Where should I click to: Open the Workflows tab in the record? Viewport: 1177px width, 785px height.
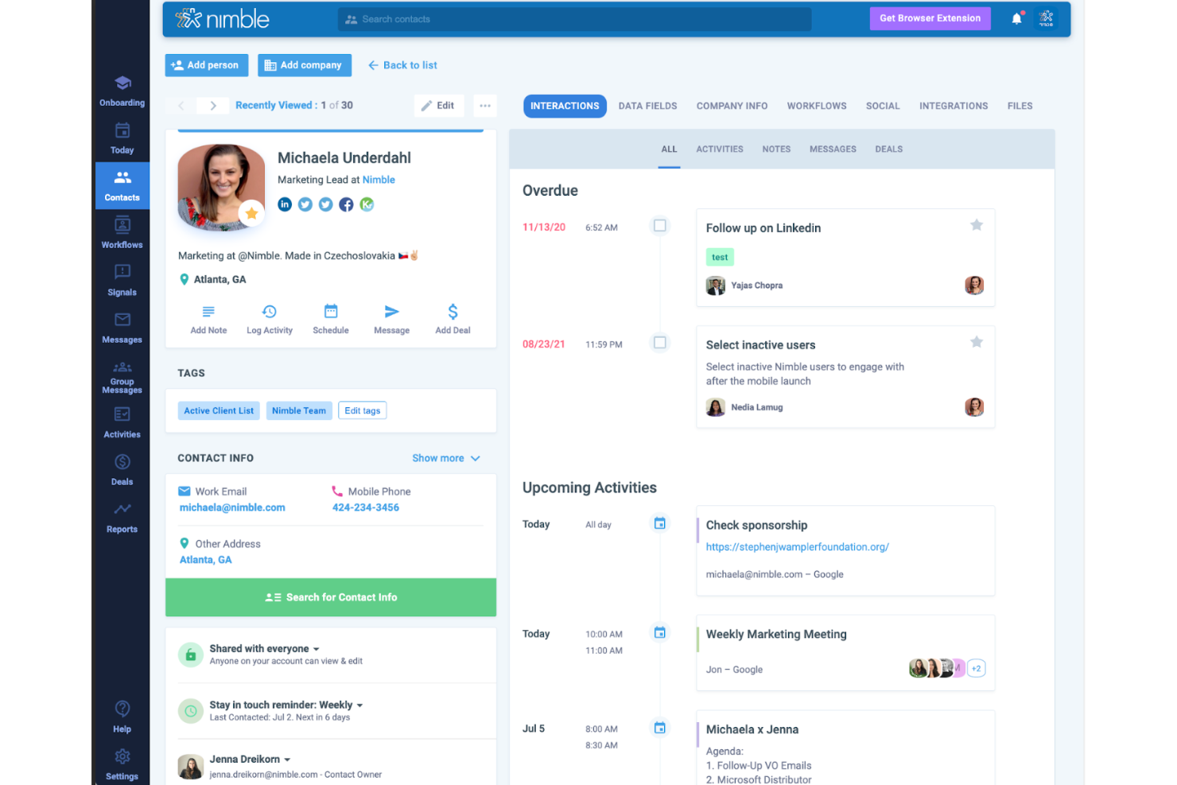click(x=817, y=106)
